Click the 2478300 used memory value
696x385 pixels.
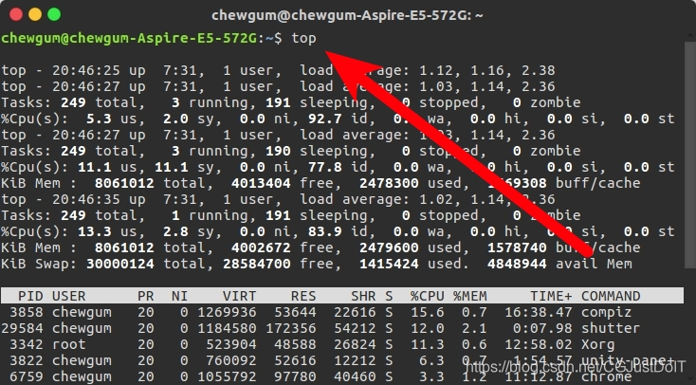pos(389,183)
